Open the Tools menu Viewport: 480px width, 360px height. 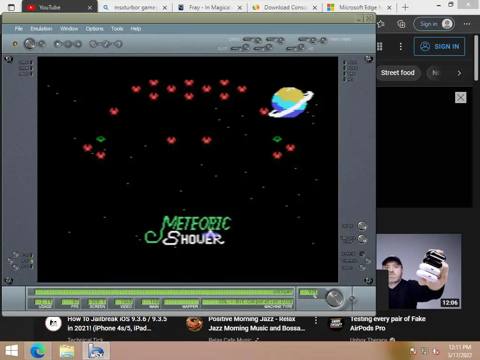tap(117, 29)
